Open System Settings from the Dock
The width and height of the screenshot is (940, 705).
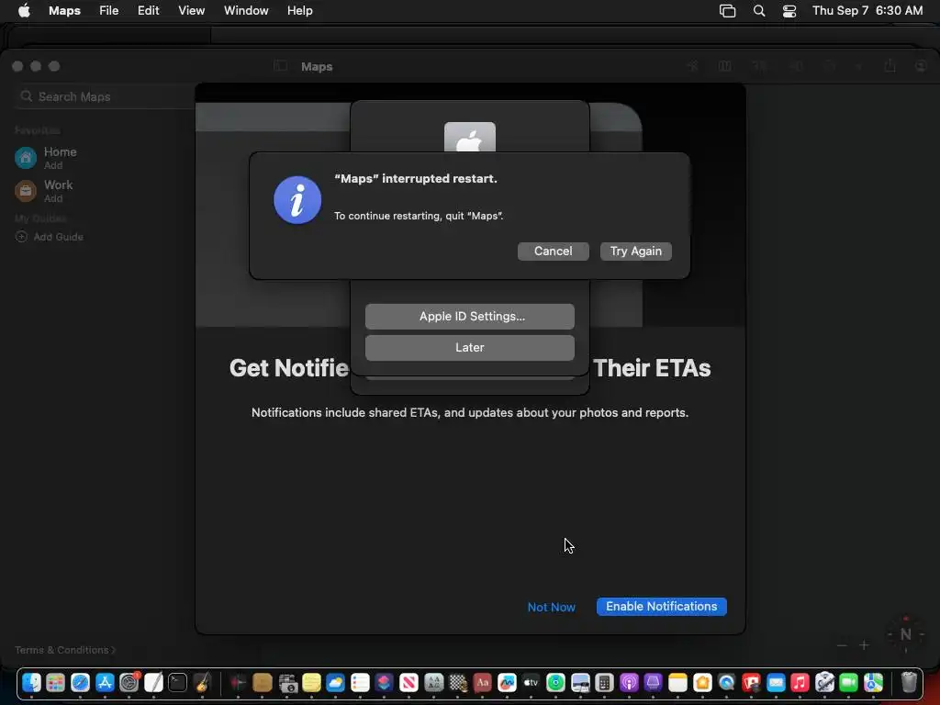pyautogui.click(x=129, y=683)
